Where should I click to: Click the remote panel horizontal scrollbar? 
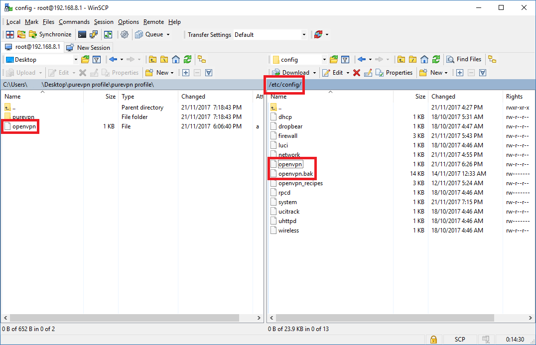coord(385,318)
